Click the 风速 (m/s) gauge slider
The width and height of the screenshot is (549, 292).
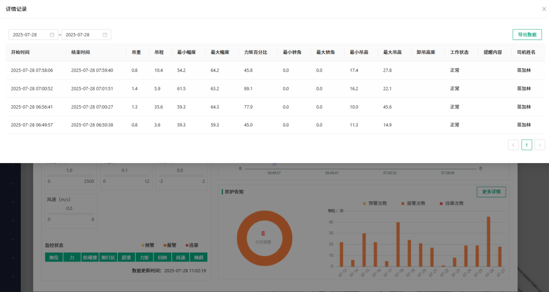71,214
